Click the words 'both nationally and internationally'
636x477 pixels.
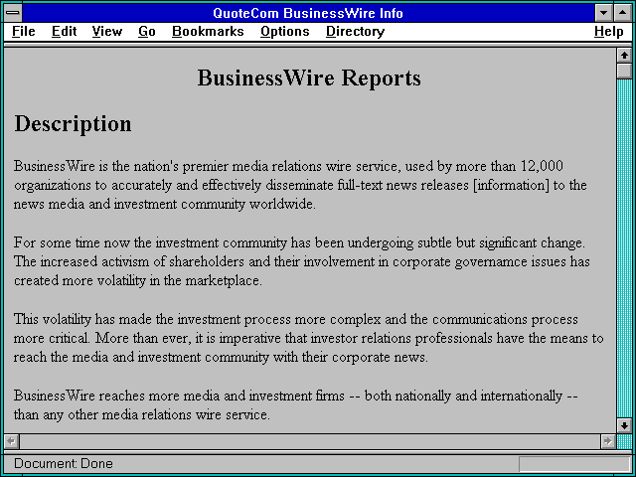point(463,396)
